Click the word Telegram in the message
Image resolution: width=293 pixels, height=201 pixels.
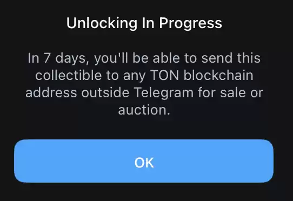(x=164, y=93)
